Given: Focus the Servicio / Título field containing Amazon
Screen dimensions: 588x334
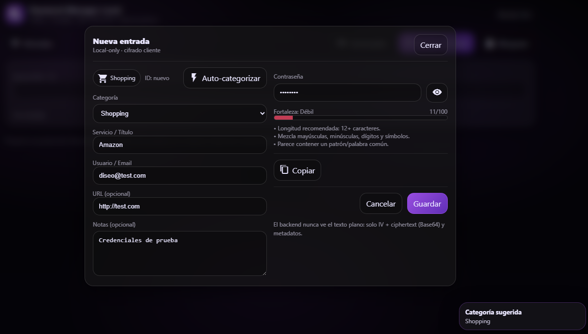Looking at the screenshot, I should 179,145.
